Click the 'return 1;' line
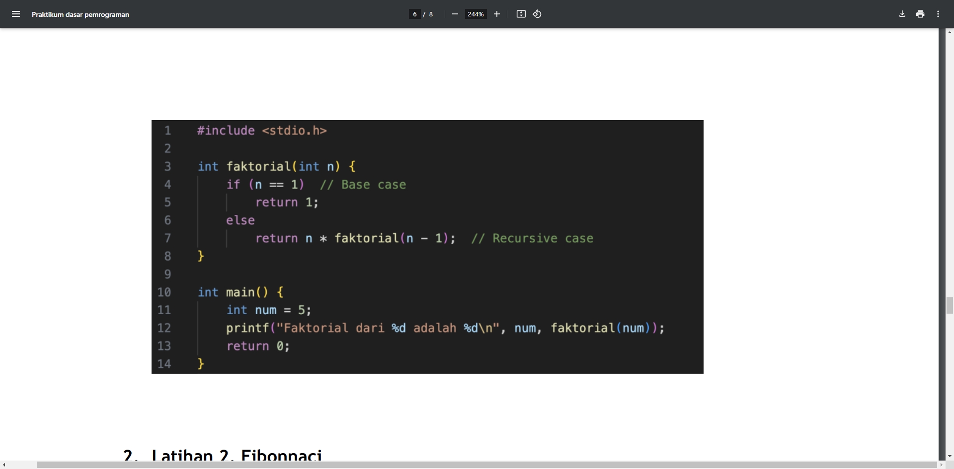Viewport: 954px width, 469px height. pos(287,202)
